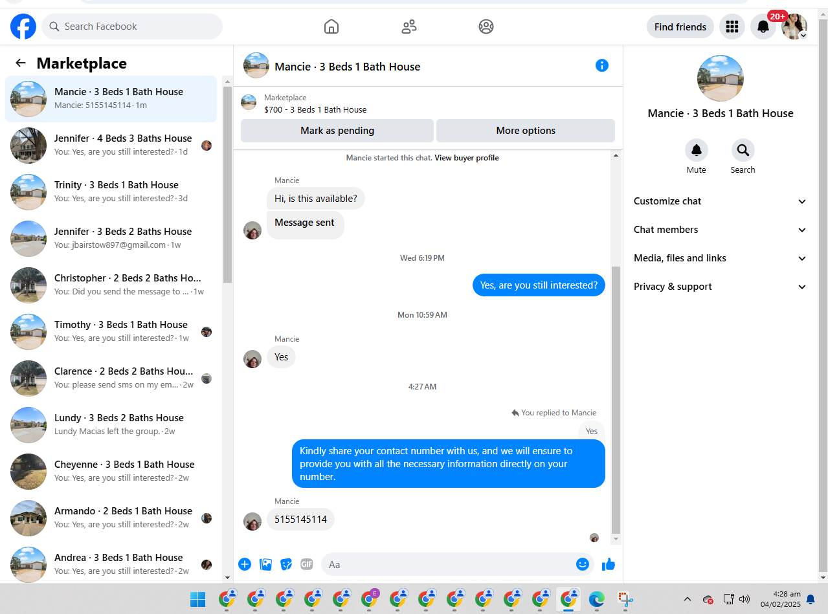Viewport: 828px width, 614px height.
Task: Expand Chat members section
Action: pyautogui.click(x=721, y=230)
